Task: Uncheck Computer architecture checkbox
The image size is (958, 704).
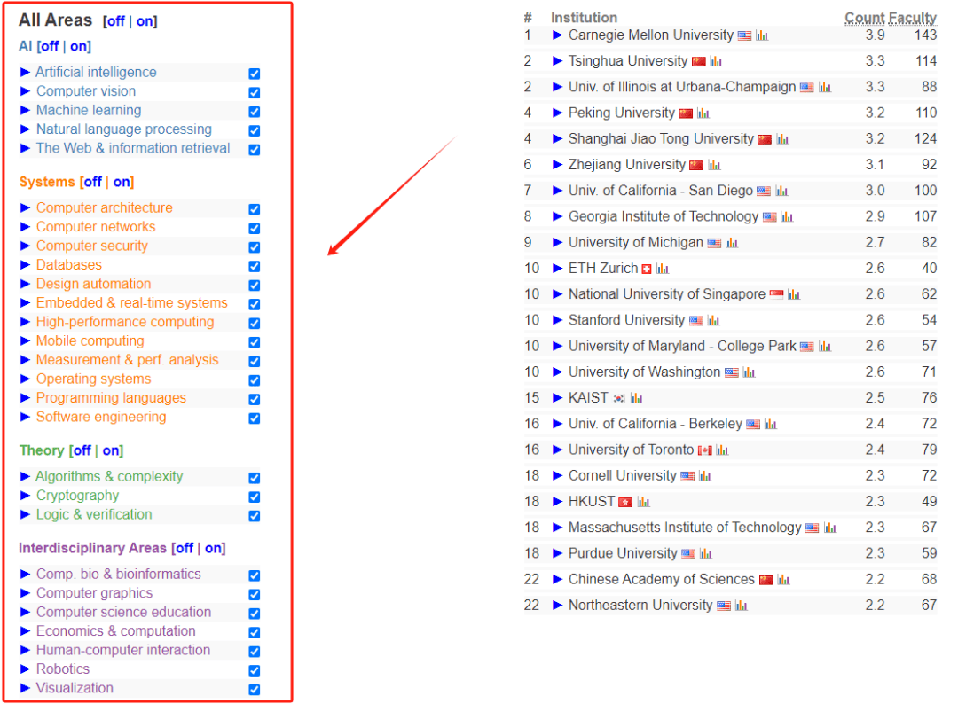Action: tap(255, 209)
